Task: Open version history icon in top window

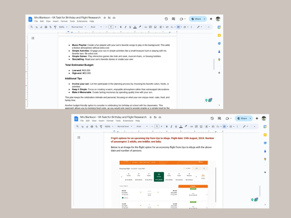Action: pyautogui.click(x=166, y=19)
